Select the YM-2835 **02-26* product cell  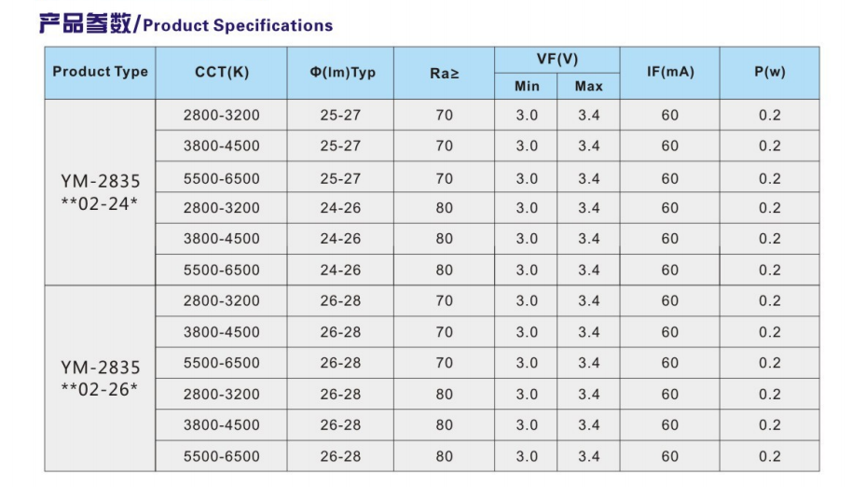[x=100, y=378]
